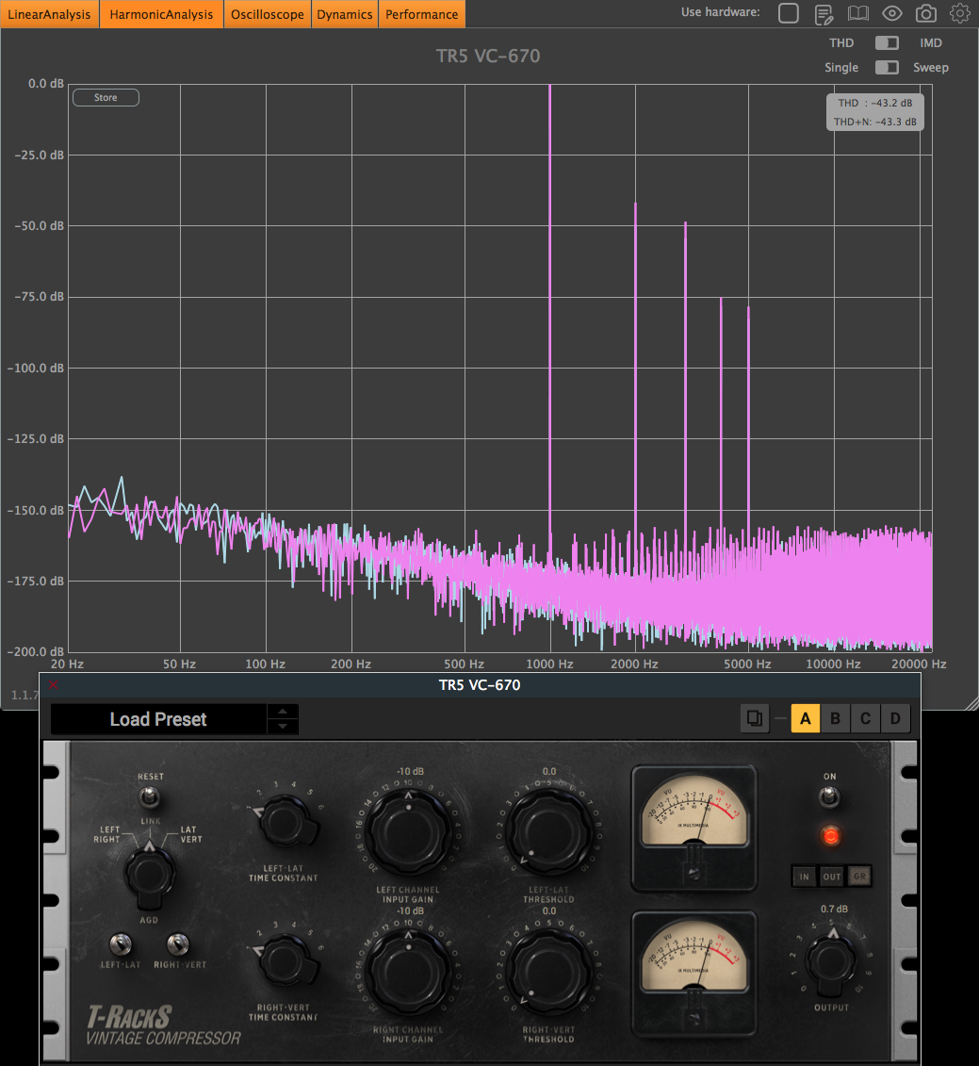Image resolution: width=979 pixels, height=1066 pixels.
Task: Switch to the LinearAnalysis tab
Action: 50,14
